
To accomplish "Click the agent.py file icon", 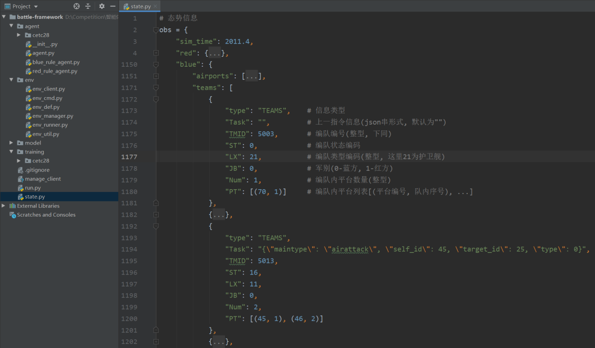I will point(28,53).
